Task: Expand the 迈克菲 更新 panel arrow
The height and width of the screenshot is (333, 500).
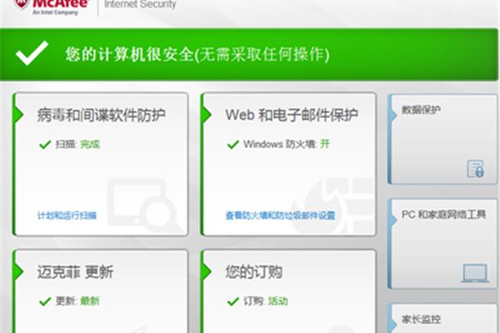Action: (x=19, y=271)
